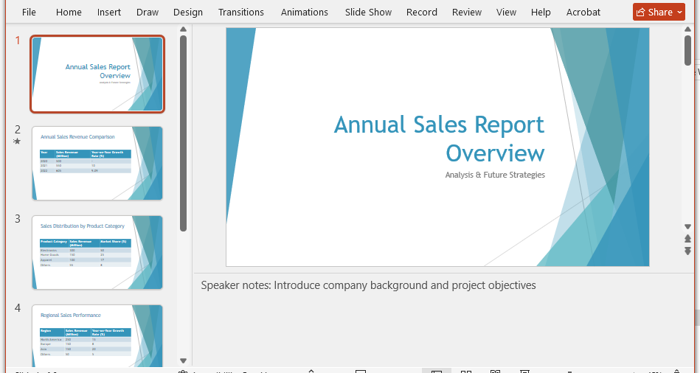Image resolution: width=700 pixels, height=373 pixels.
Task: Switch to the Home ribbon tab
Action: point(69,12)
